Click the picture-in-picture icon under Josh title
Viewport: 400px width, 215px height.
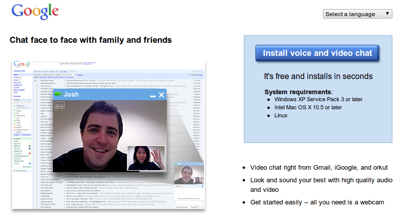coord(59,105)
